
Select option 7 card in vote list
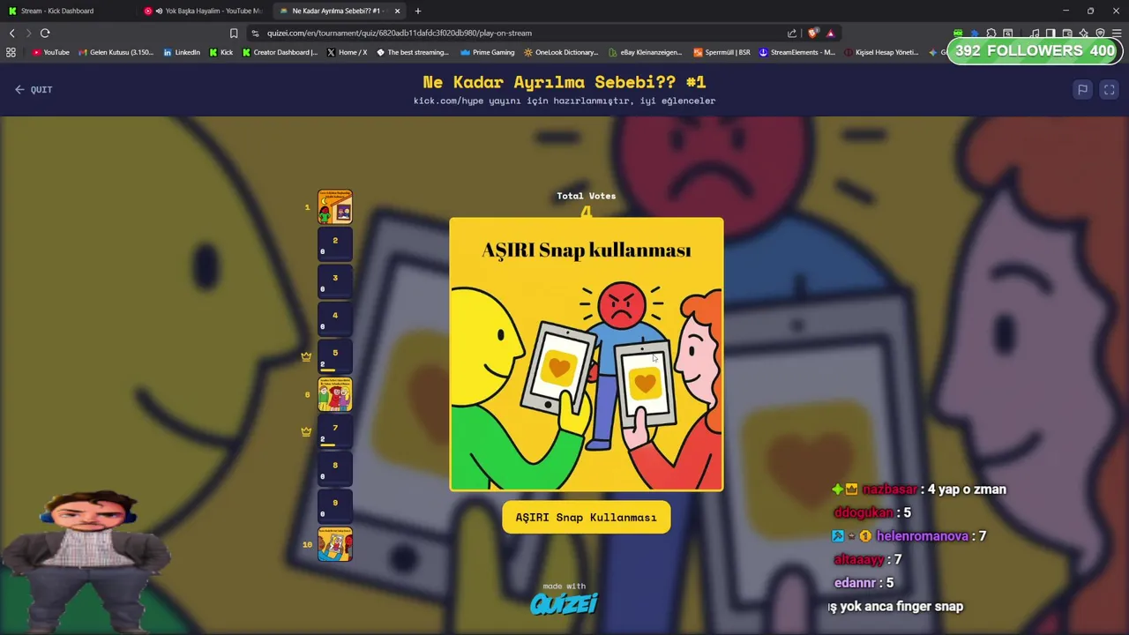335,432
